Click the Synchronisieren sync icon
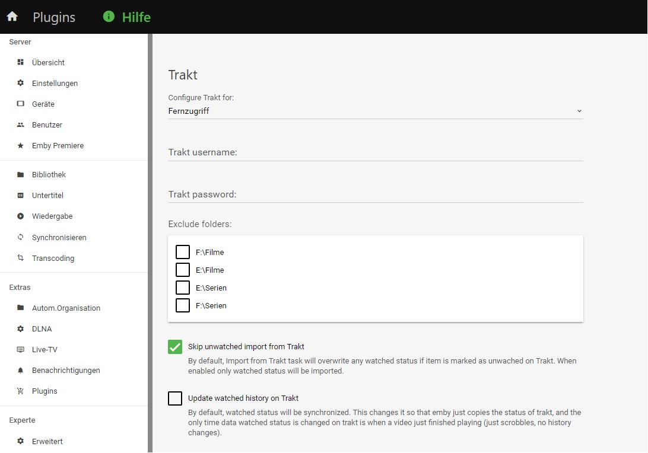This screenshot has width=648, height=453. coord(20,237)
